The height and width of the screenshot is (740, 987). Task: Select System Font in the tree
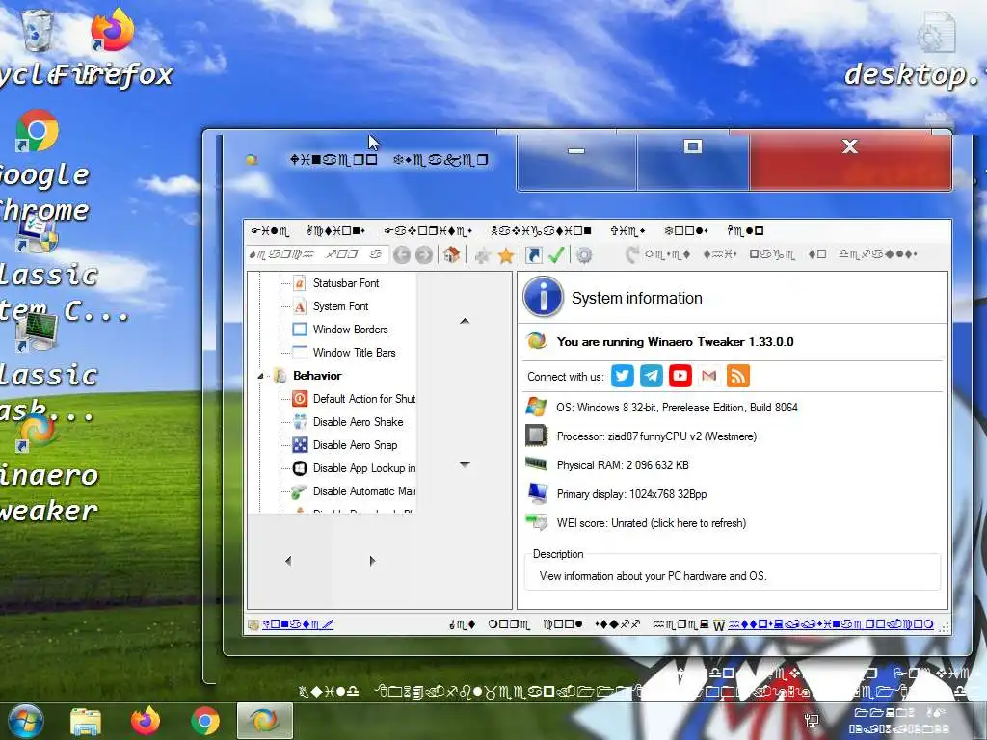340,306
